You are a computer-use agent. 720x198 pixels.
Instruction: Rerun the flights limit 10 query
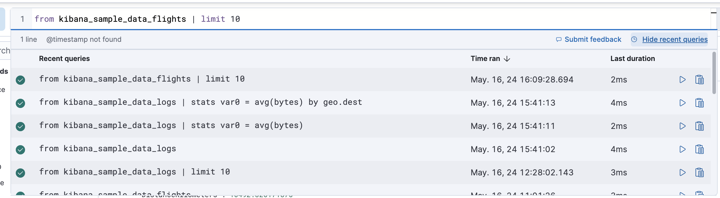(682, 80)
